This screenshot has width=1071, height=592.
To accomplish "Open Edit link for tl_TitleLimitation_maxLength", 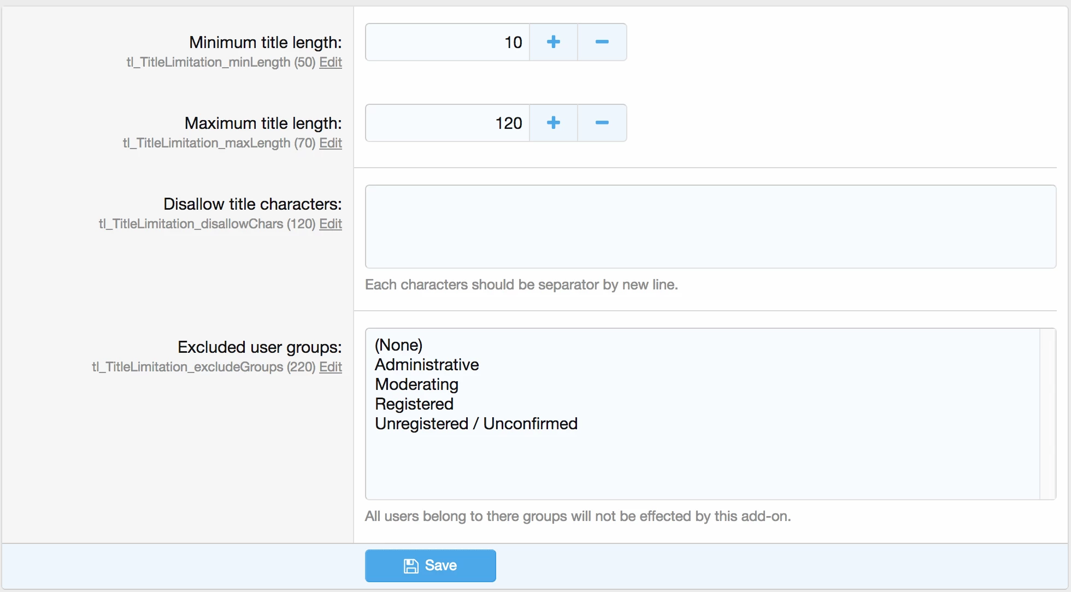I will click(x=331, y=143).
